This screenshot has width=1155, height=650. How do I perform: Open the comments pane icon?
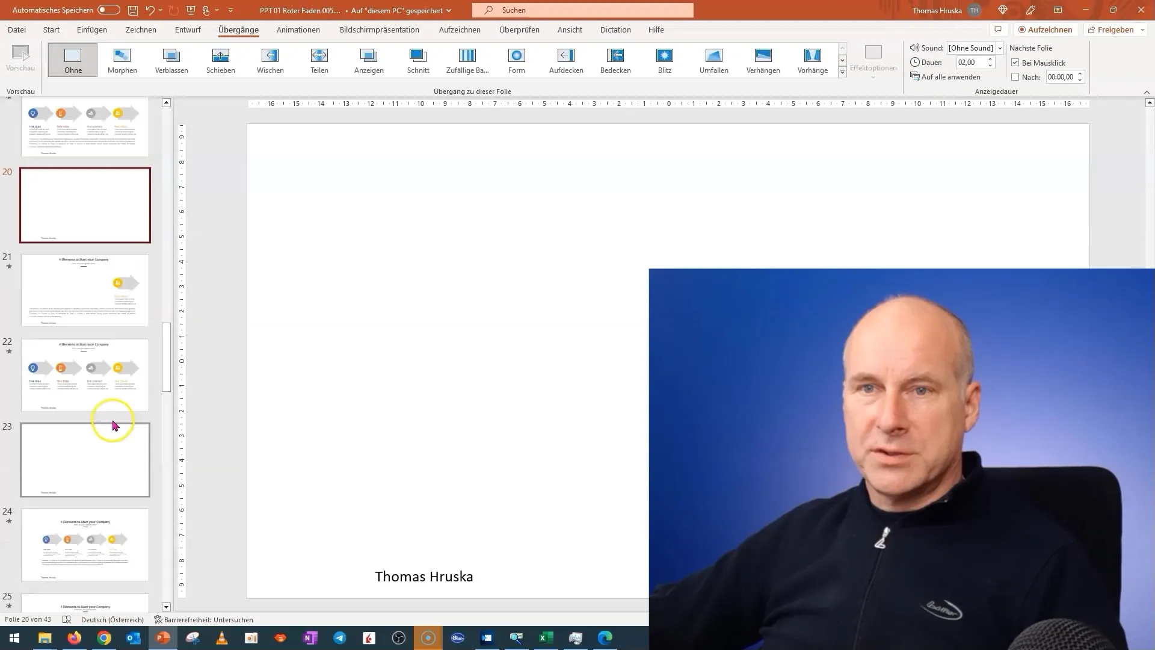998,29
